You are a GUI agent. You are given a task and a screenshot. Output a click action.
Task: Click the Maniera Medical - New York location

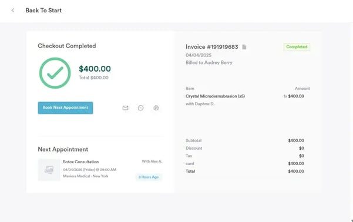pos(86,176)
